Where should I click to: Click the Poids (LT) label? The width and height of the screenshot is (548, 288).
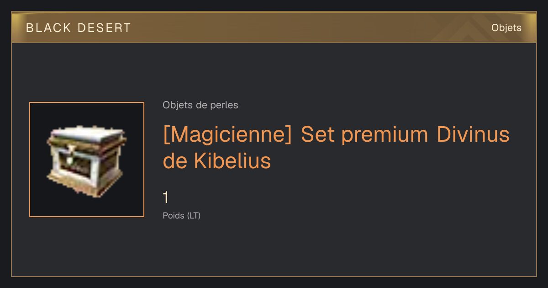[182, 215]
